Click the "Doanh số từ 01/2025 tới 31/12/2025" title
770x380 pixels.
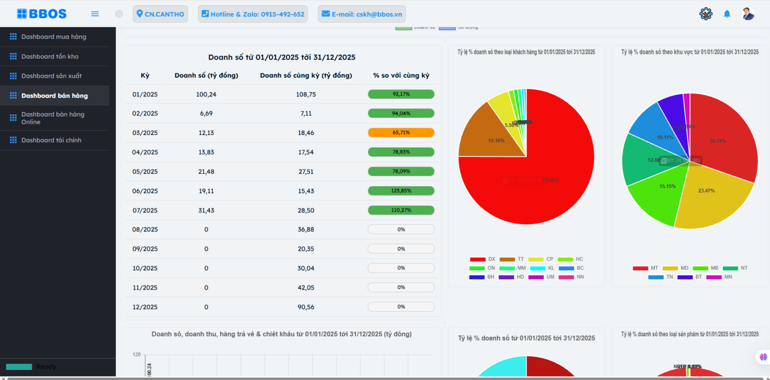[282, 57]
